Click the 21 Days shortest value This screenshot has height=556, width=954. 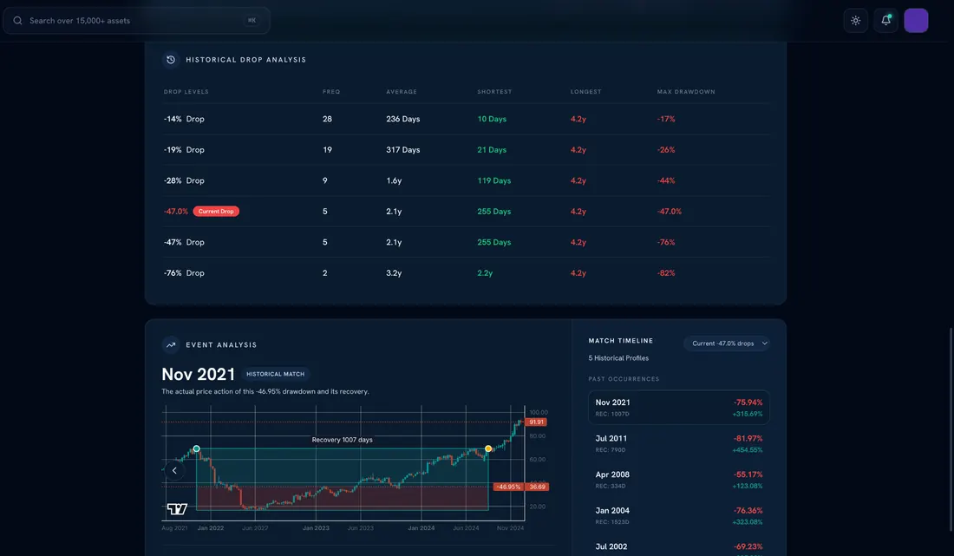pos(492,150)
